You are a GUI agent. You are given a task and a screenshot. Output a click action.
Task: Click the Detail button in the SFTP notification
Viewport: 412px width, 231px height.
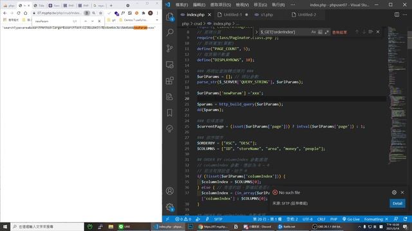coord(397,203)
